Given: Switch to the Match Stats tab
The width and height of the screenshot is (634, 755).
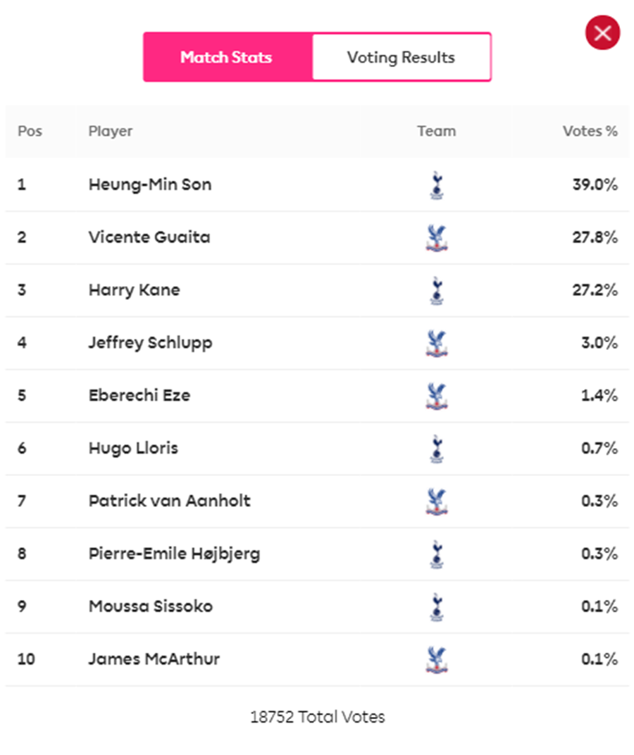Looking at the screenshot, I should click(228, 57).
